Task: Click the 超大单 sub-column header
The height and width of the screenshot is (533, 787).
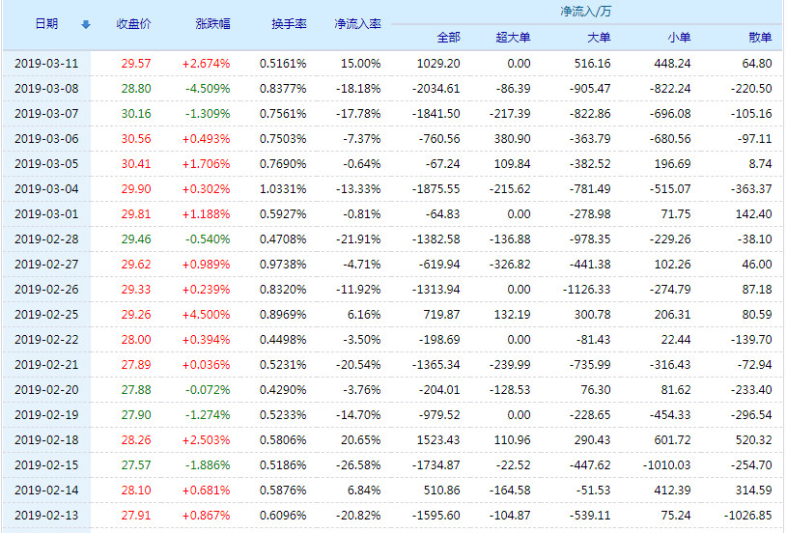Action: click(x=513, y=38)
